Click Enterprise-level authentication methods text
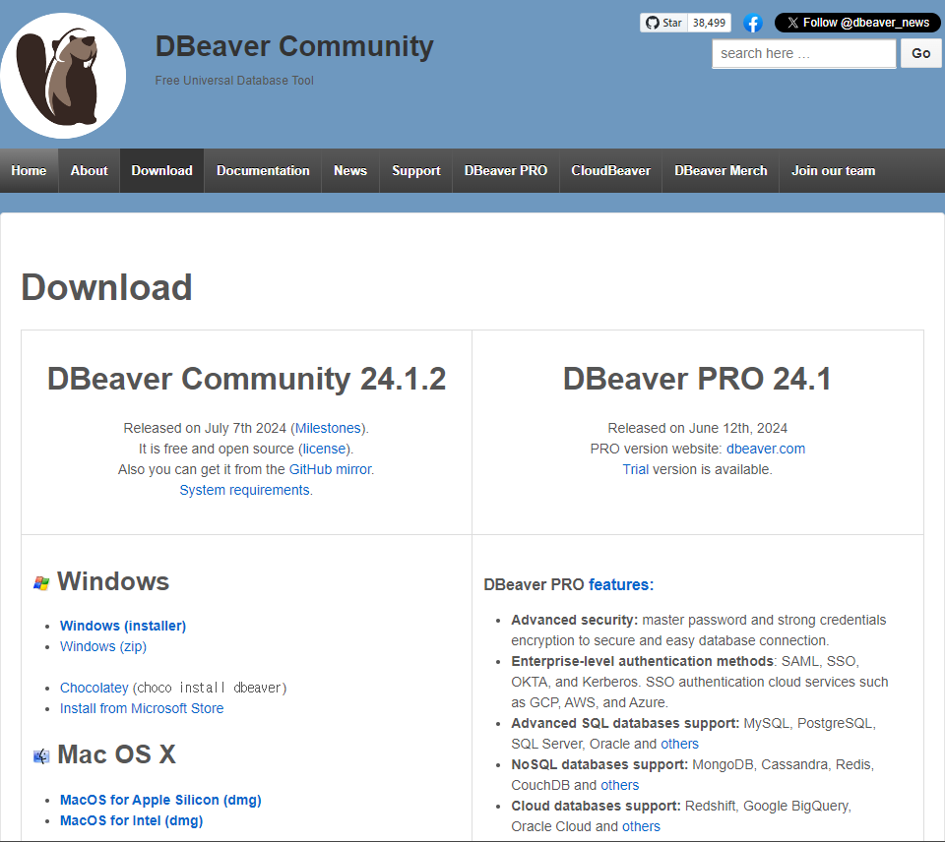Viewport: 945px width, 842px height. click(x=643, y=661)
